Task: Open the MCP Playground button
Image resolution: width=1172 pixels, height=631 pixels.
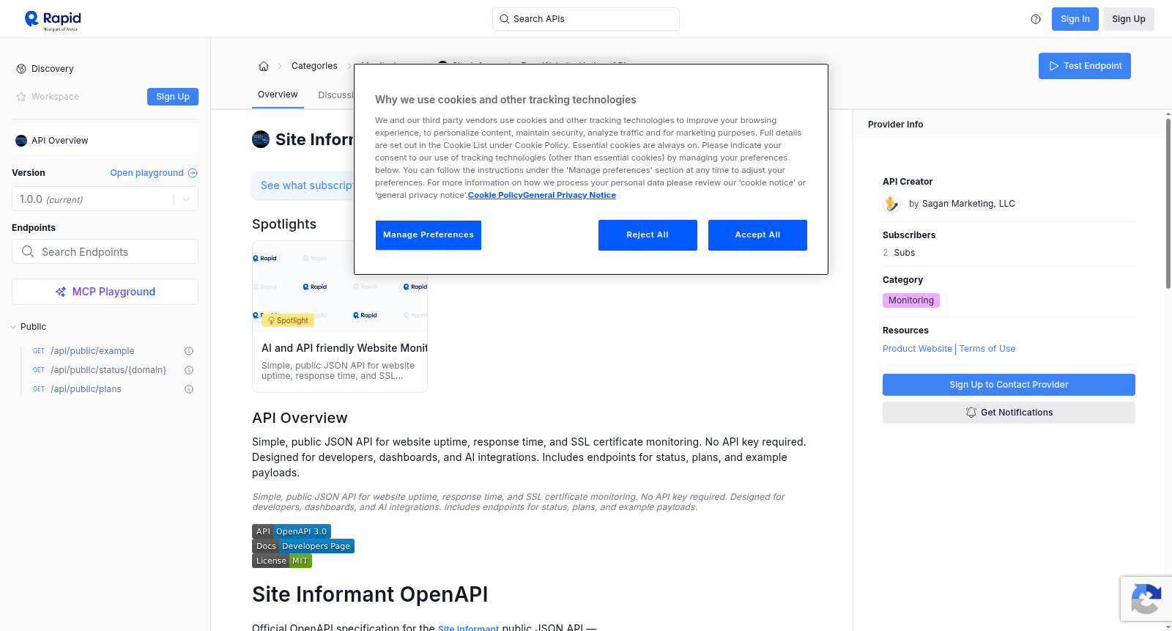Action: [x=105, y=292]
